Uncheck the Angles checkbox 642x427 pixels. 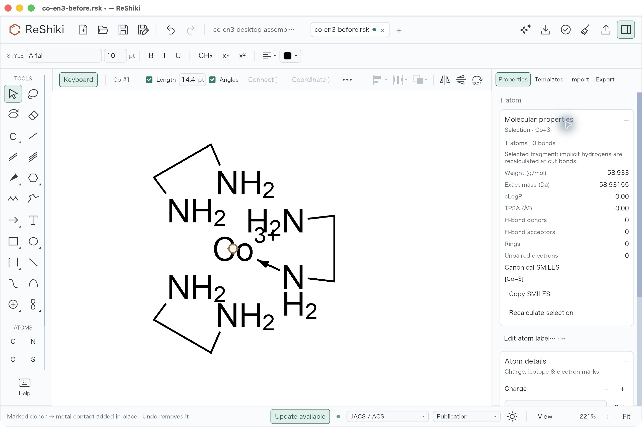[212, 80]
